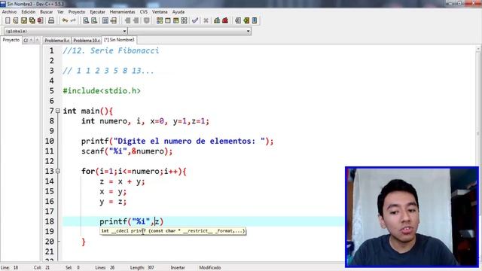Go to line toolbar icon
Screen dimensions: 482x271
(x=114, y=20)
